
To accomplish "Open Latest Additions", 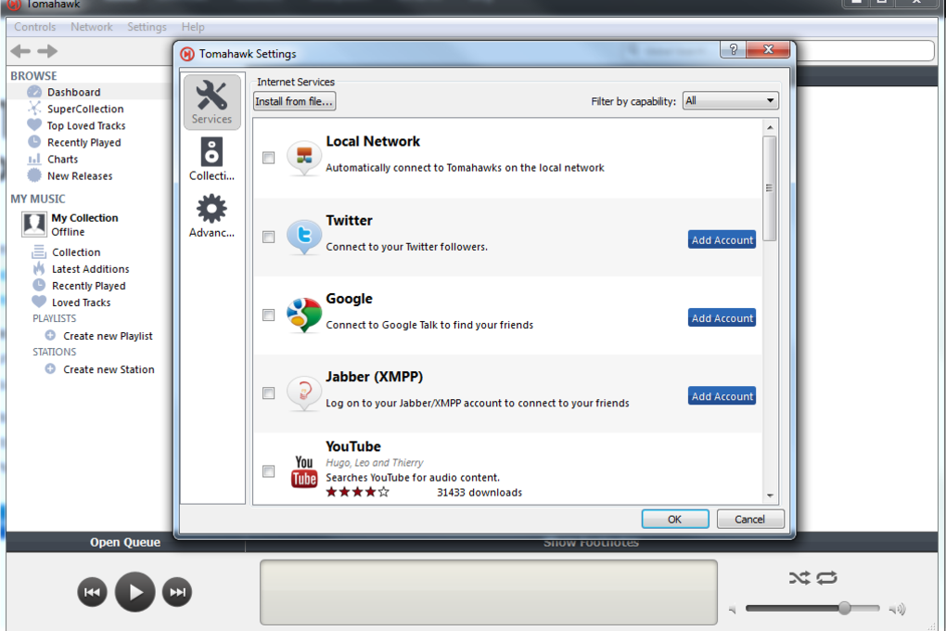I will (x=91, y=269).
